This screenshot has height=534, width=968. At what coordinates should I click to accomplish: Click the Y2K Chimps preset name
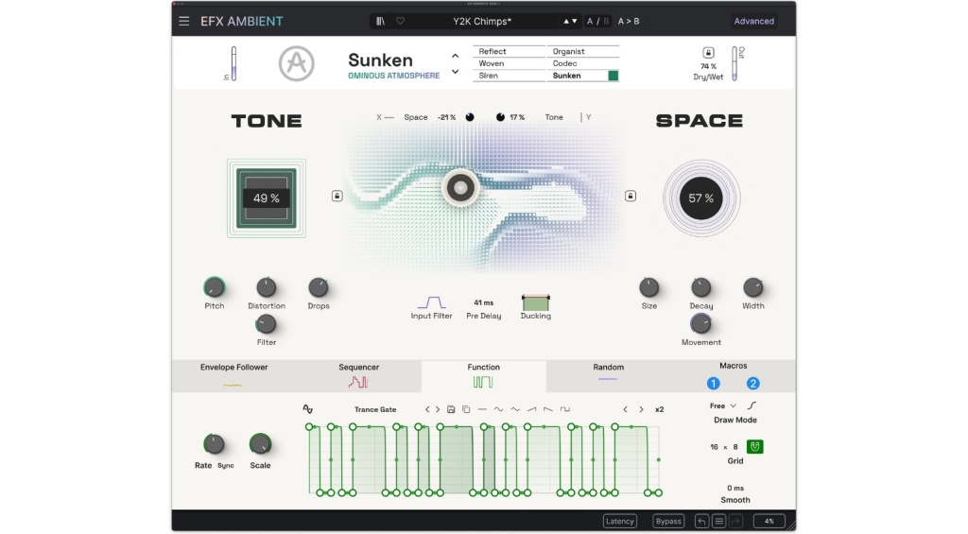pos(482,21)
